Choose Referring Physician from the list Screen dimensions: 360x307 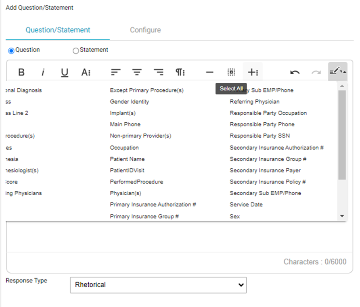pos(254,102)
